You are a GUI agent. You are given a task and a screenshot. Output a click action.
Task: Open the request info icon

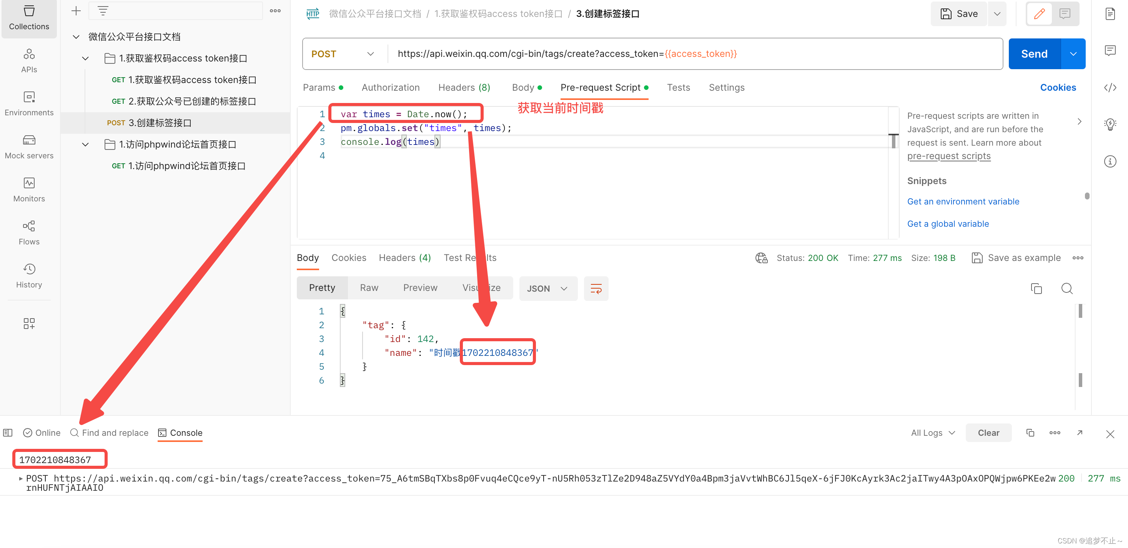click(1110, 161)
